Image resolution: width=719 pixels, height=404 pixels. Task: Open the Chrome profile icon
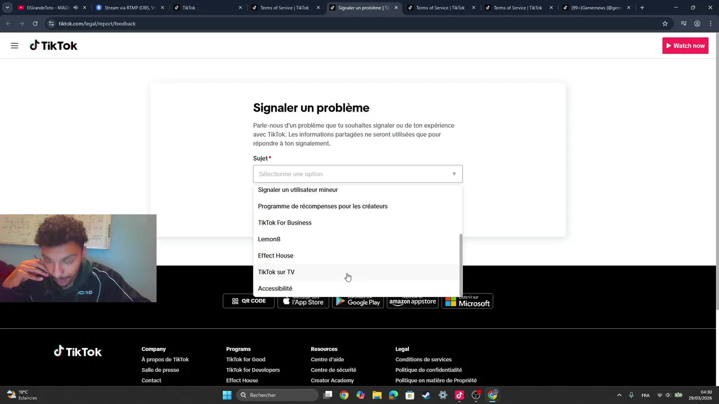click(x=697, y=24)
